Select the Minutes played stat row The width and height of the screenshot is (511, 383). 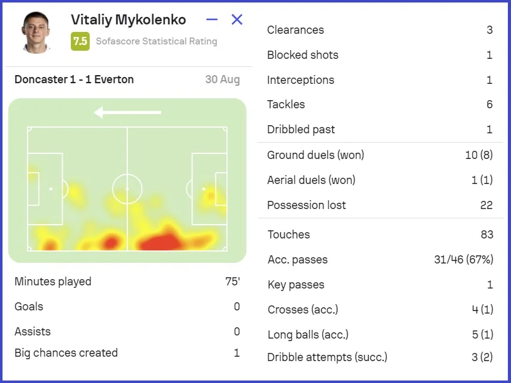point(127,282)
